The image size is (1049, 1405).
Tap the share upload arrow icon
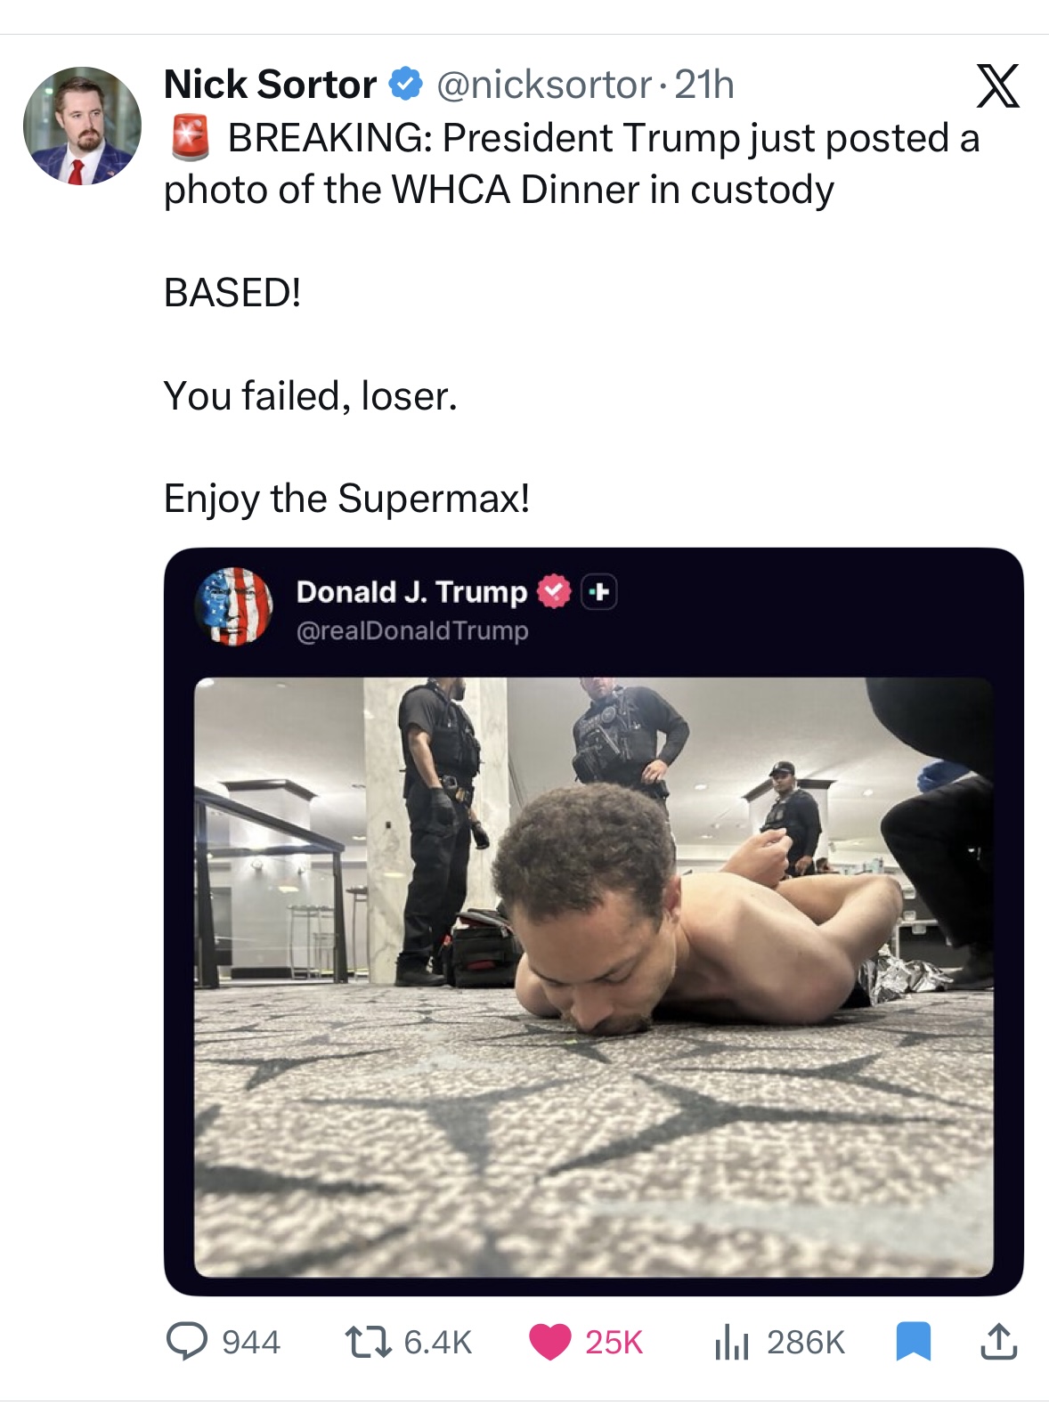997,1341
